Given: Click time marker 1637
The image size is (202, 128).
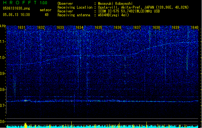Looking at the screenshot, I should click(x=137, y=28).
